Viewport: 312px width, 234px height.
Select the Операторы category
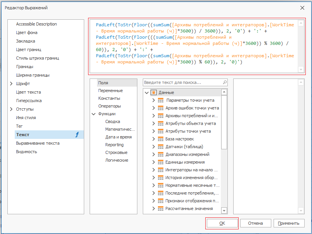tap(109, 106)
